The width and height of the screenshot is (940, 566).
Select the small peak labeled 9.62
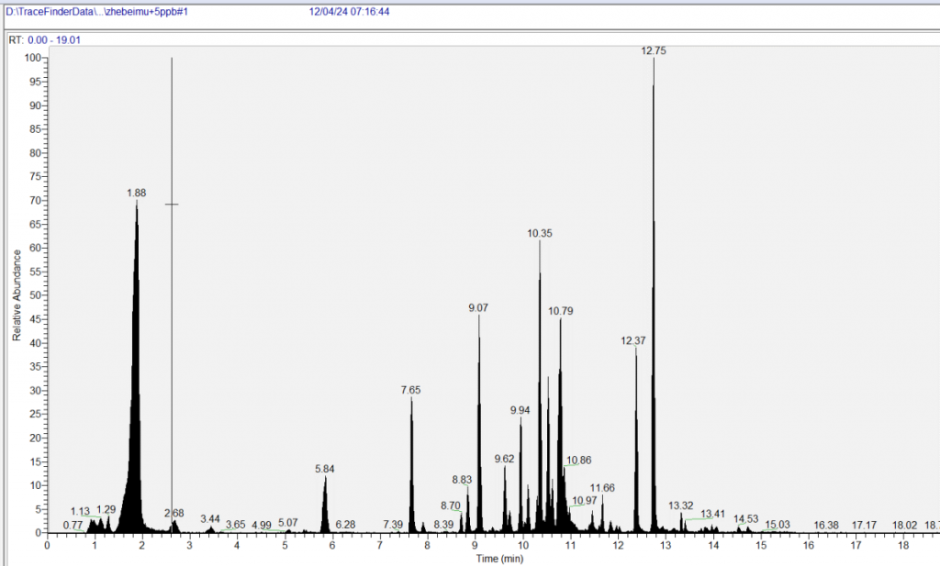(x=504, y=459)
